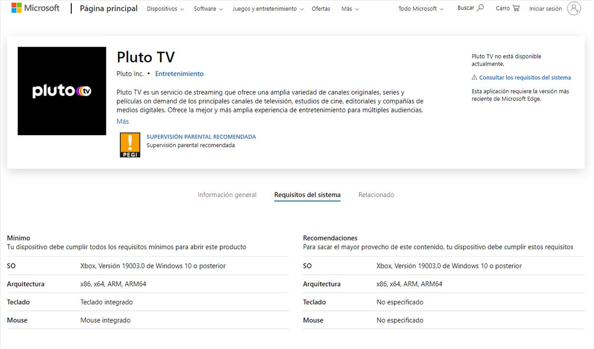Click warning triangle beside system requirements link
This screenshot has height=349, width=594.
474,77
